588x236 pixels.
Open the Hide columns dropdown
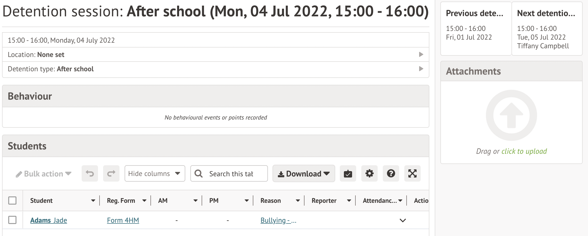[155, 173]
